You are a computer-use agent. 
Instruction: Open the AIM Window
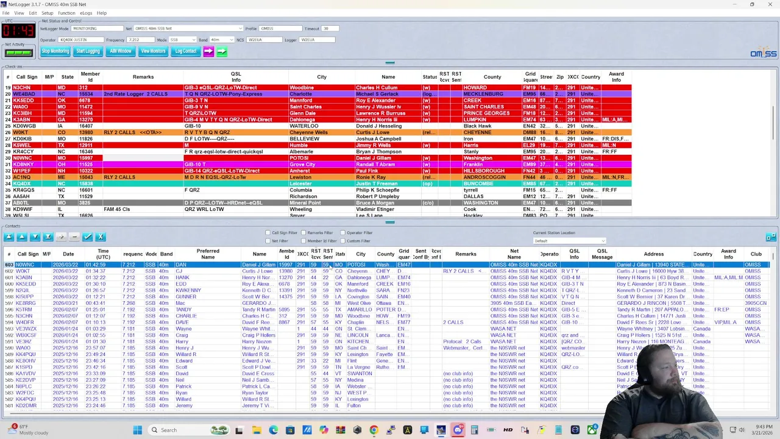pyautogui.click(x=121, y=51)
